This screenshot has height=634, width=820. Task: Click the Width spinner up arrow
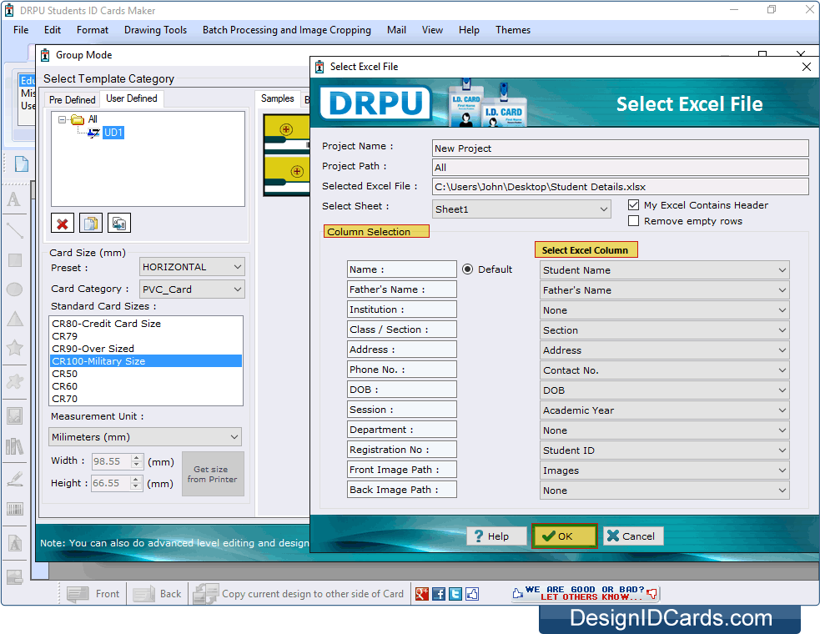coord(137,458)
